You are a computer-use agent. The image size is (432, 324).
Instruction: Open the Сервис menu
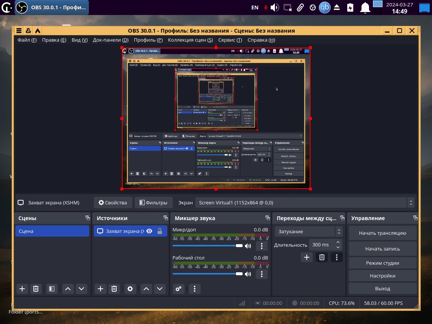230,40
